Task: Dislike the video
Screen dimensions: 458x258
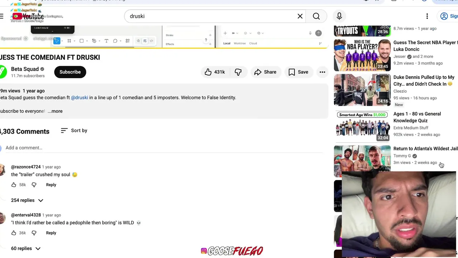Action: pos(238,72)
